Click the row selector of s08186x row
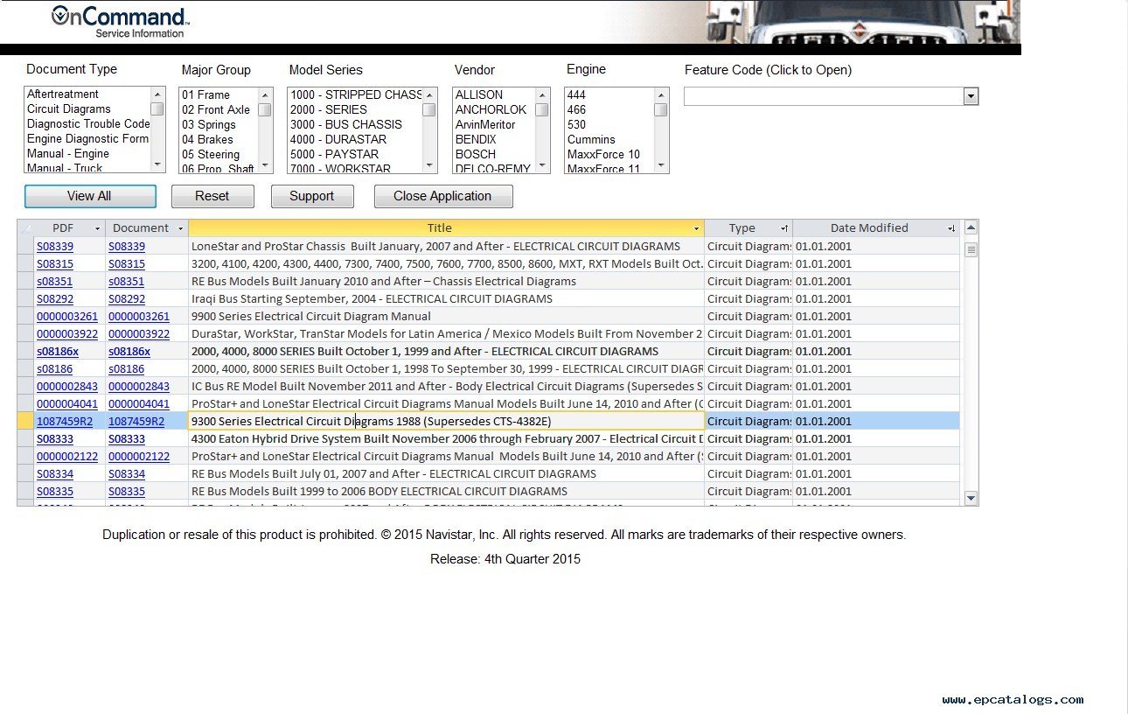Viewport: 1128px width, 714px height. click(25, 352)
